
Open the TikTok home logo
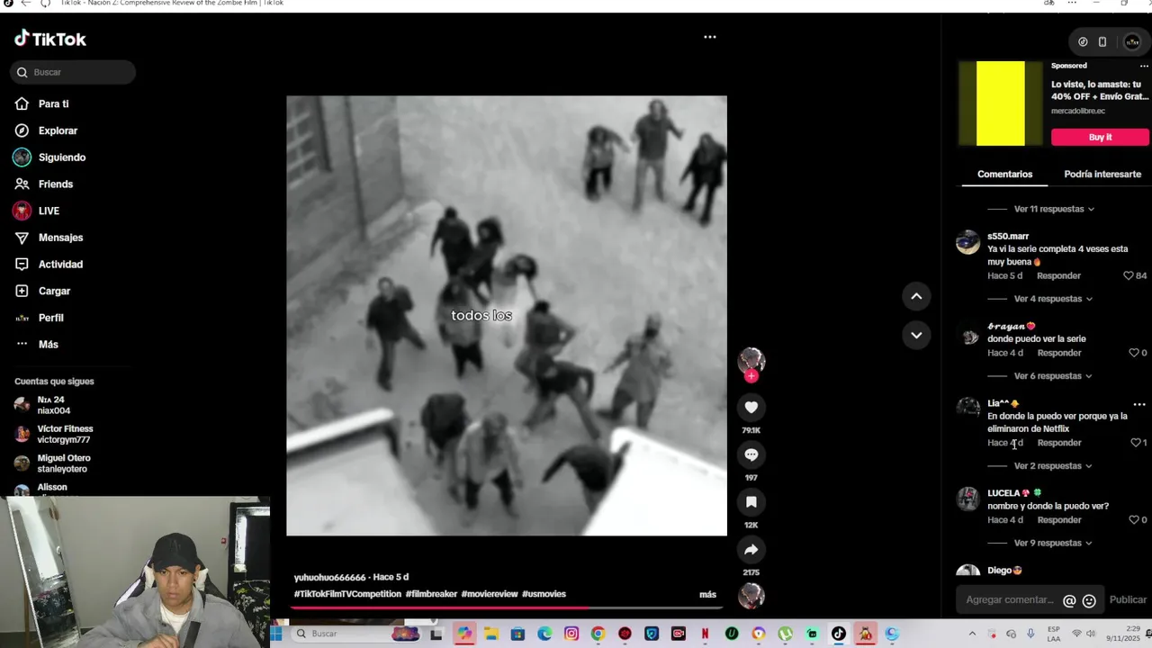[50, 39]
